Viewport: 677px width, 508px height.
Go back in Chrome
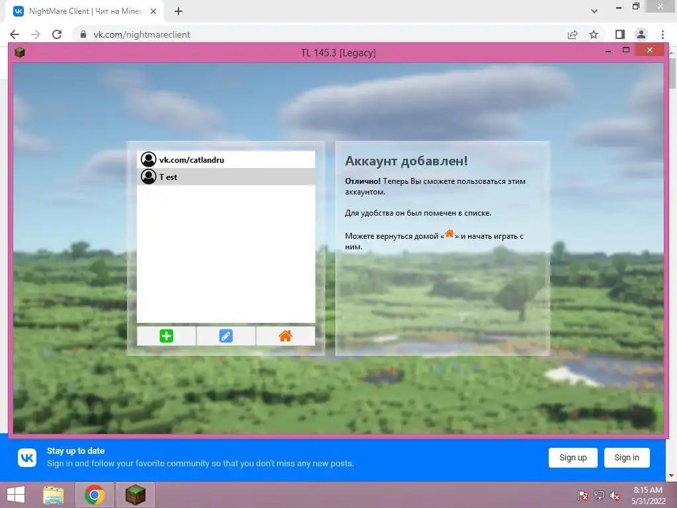coord(15,34)
